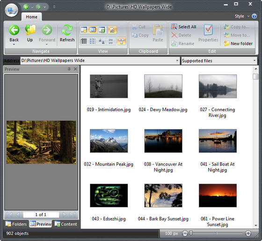Click the thumbnail size zoom slider
Viewport: 262px width, 241px height.
217,233
